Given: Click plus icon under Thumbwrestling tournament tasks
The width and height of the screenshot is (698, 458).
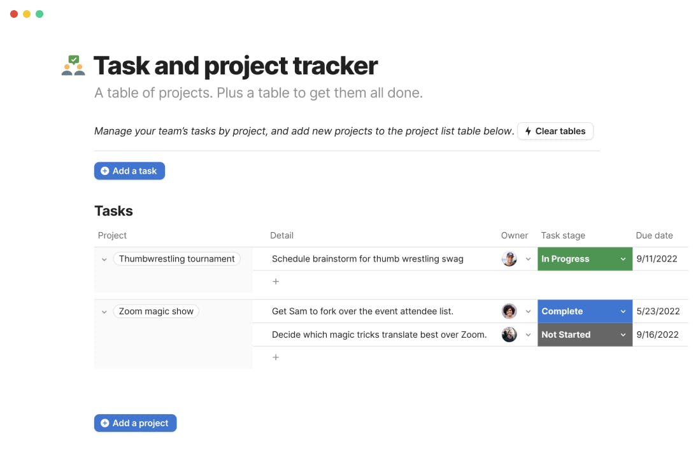Looking at the screenshot, I should (276, 281).
